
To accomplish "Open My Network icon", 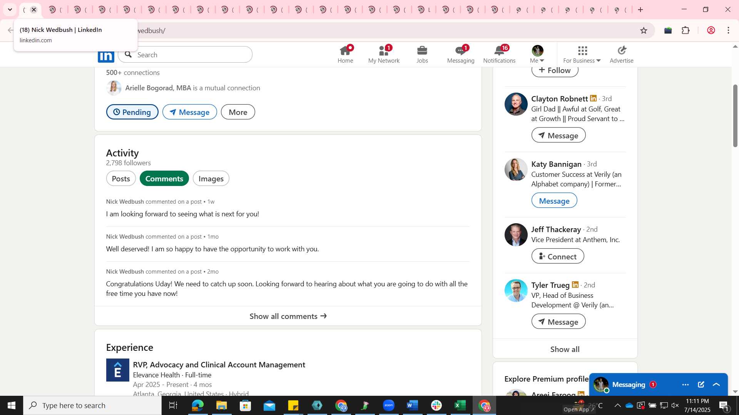I will [384, 54].
